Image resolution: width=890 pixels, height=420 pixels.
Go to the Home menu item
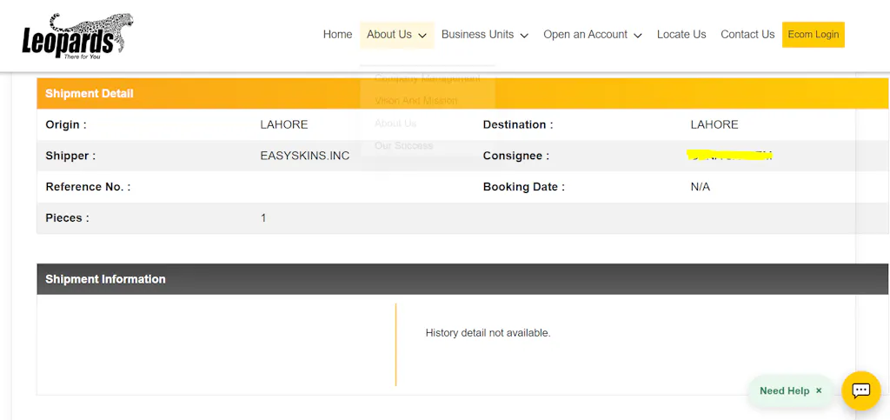[337, 35]
